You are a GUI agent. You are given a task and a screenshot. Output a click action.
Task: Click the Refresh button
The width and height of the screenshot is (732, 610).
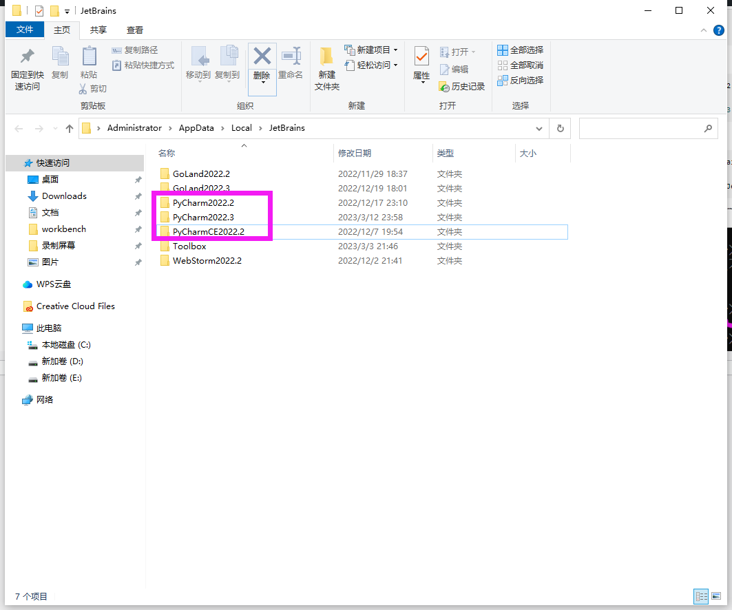[561, 128]
